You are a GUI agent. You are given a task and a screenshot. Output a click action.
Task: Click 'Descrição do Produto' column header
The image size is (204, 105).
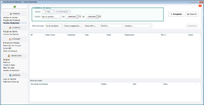tap(65, 84)
